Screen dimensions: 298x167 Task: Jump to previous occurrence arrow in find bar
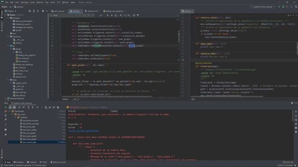(x=108, y=15)
